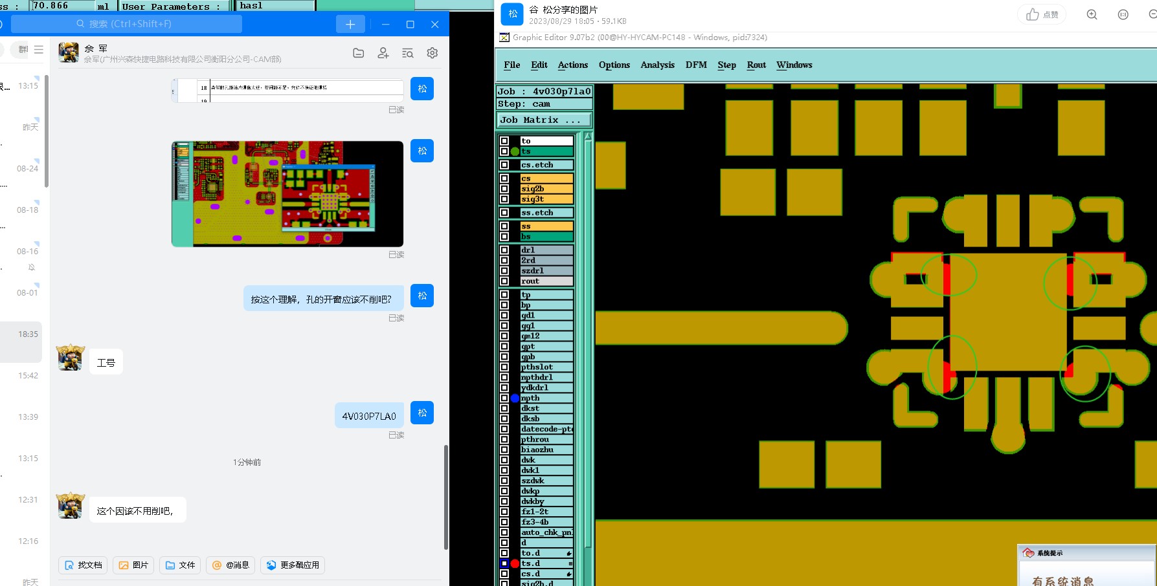1157x586 pixels.
Task: Open the folder icon in chat header
Action: (x=358, y=53)
